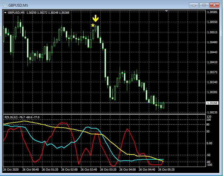Click the 1.30305 price scale label

(212, 92)
